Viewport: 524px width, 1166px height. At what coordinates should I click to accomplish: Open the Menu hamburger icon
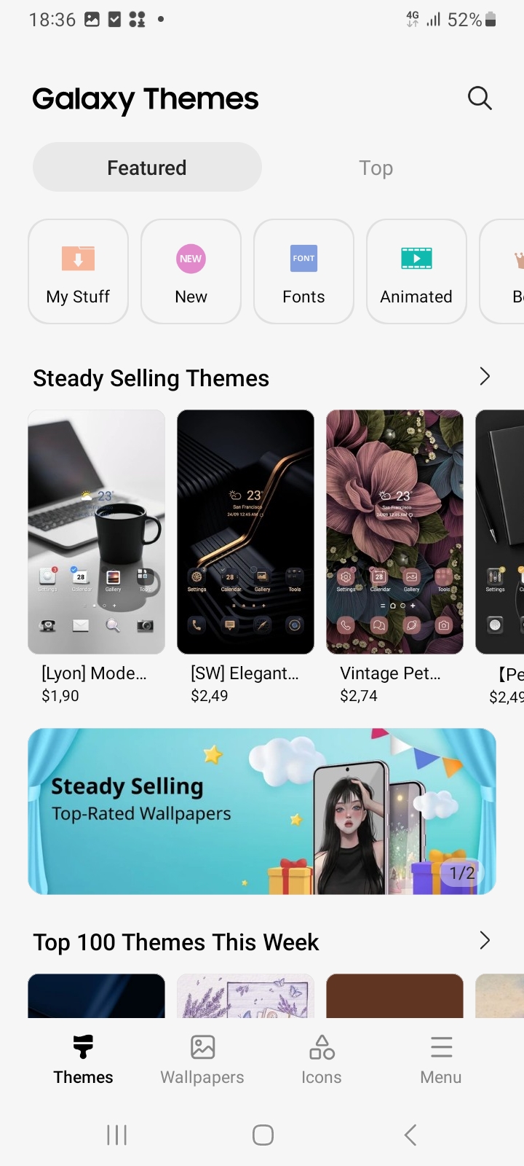click(x=441, y=1046)
